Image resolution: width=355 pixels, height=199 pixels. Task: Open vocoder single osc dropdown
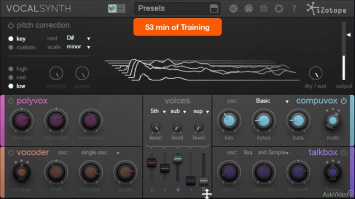click(100, 153)
